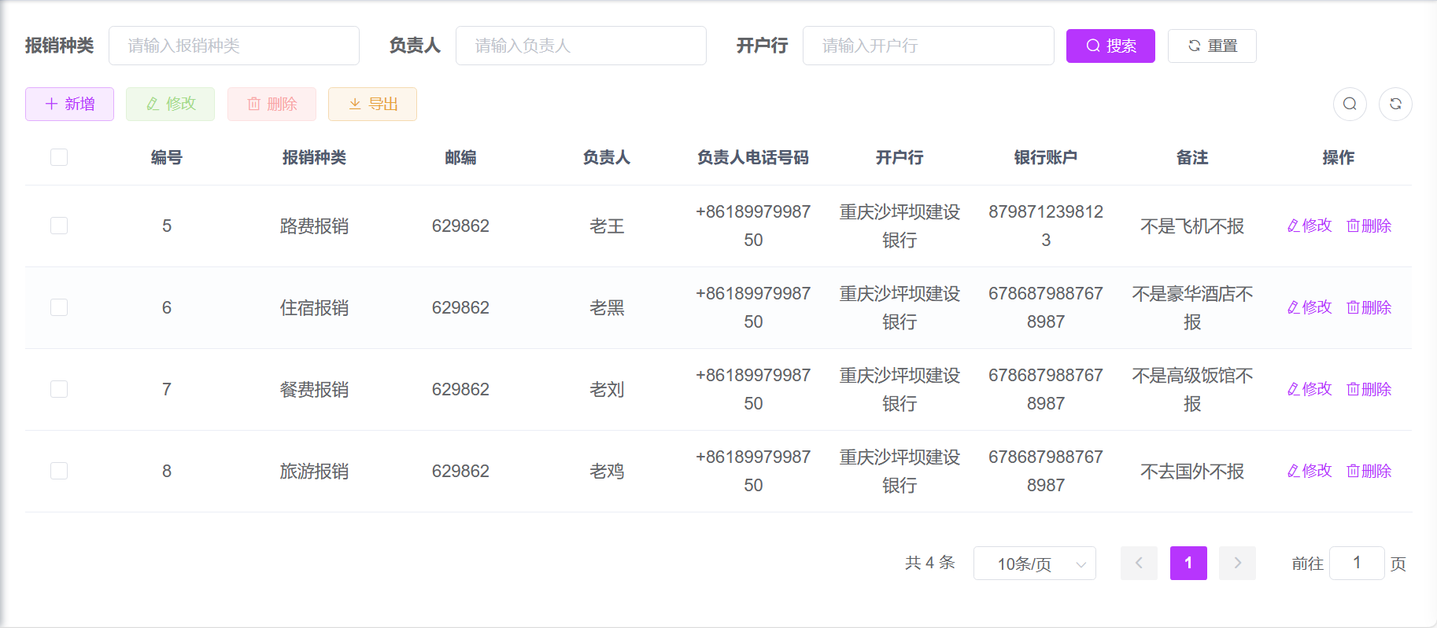Check the row 5 路费报销 checkbox

tap(59, 226)
